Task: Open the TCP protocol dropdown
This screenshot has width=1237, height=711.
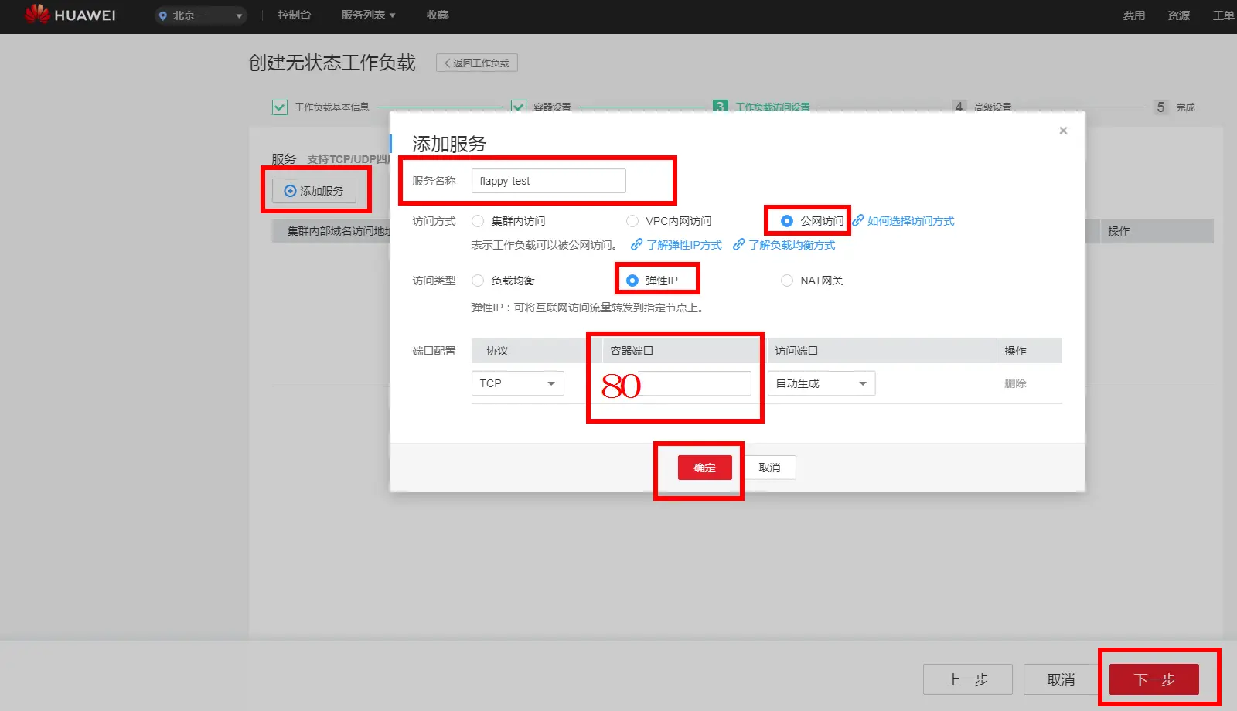Action: pyautogui.click(x=517, y=383)
